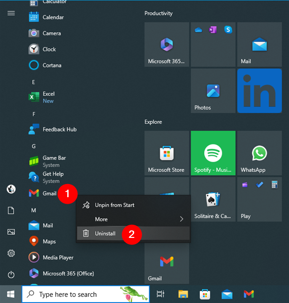The width and height of the screenshot is (289, 303).
Task: Open Pictures from Start sidebar
Action: 11,232
